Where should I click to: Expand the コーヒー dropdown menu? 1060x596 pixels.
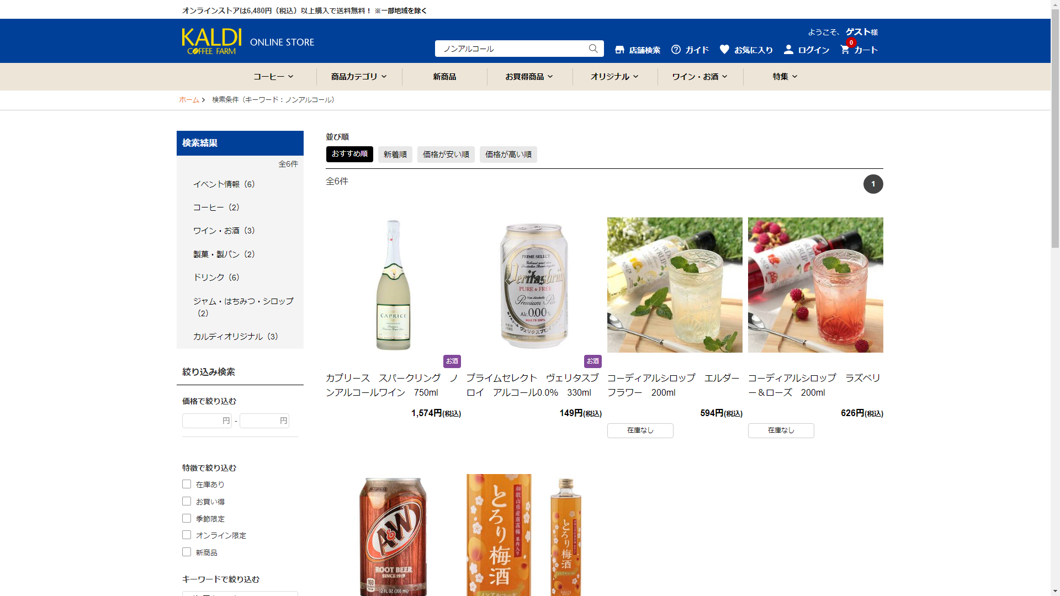click(273, 77)
